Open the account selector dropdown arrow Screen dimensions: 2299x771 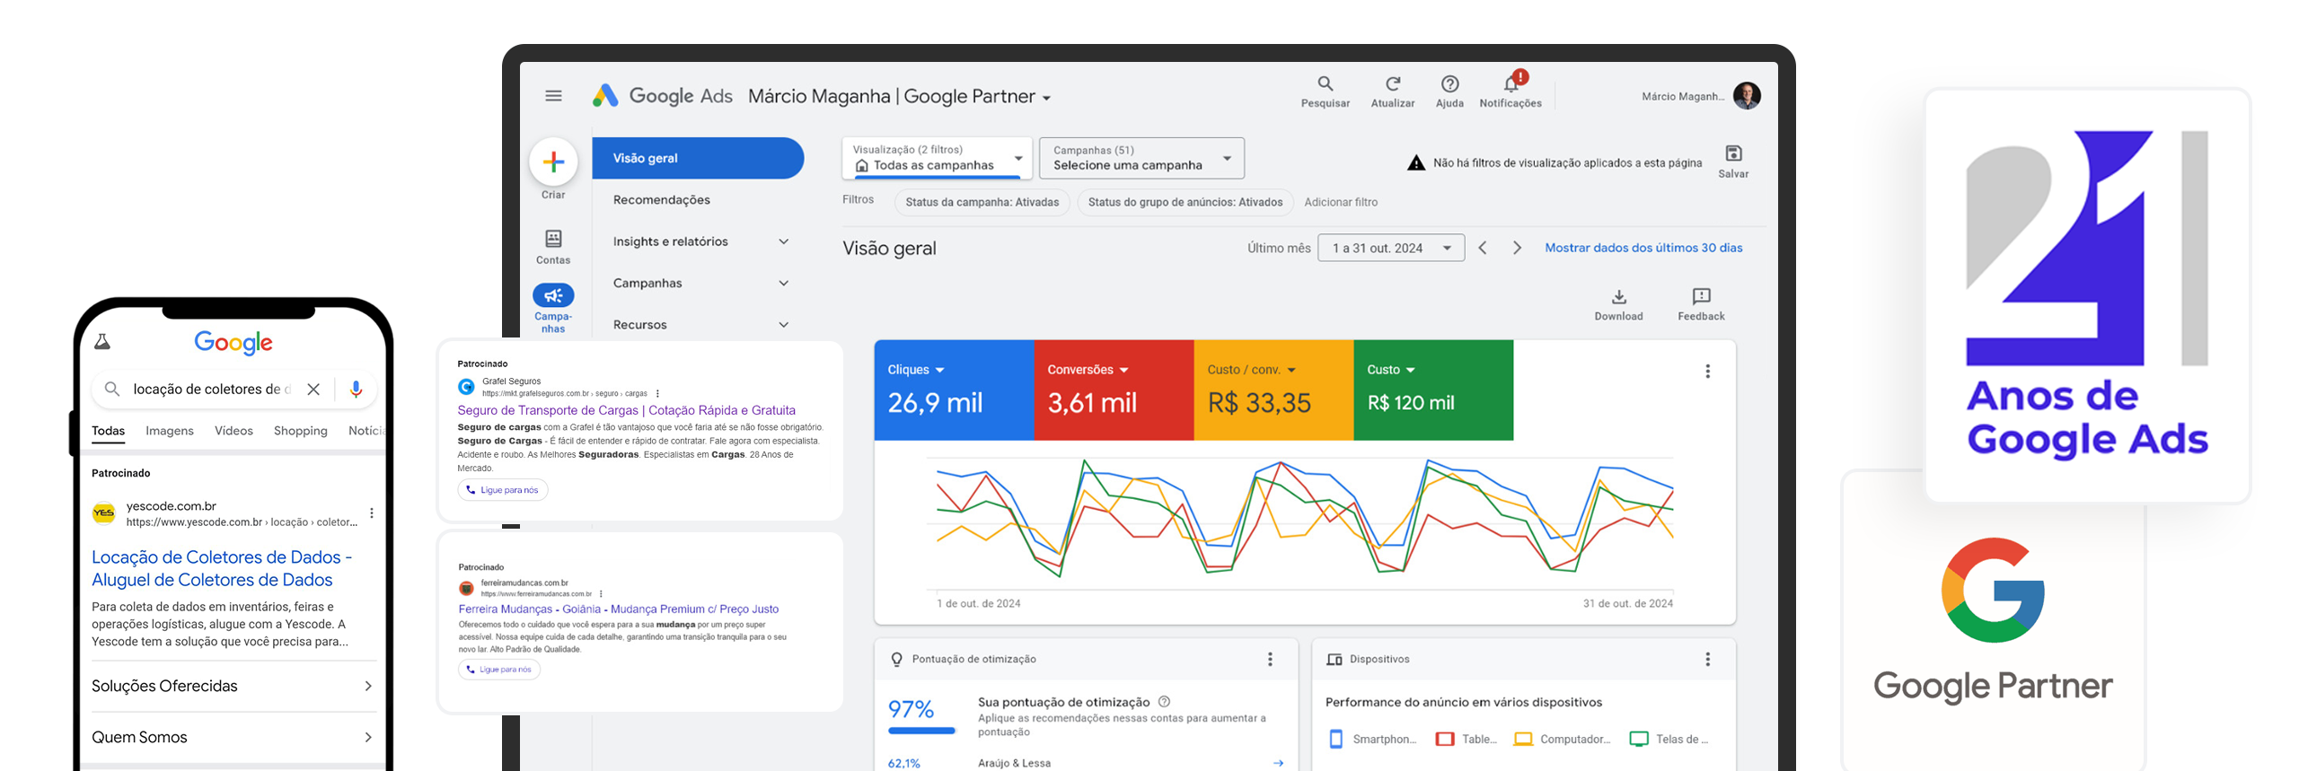(x=1046, y=98)
